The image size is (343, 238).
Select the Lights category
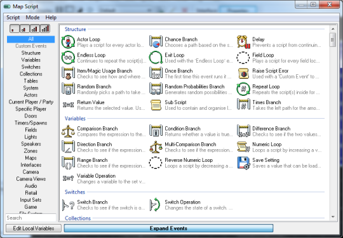pyautogui.click(x=31, y=137)
